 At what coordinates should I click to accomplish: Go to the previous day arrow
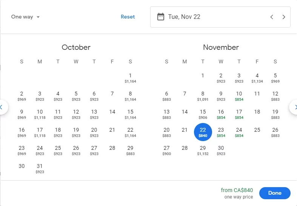click(x=272, y=17)
